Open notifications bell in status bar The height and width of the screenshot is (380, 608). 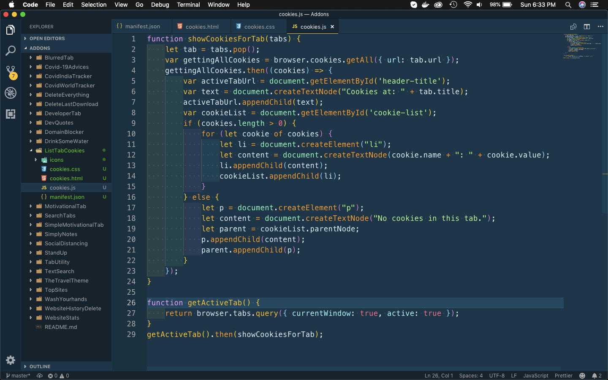(x=597, y=376)
